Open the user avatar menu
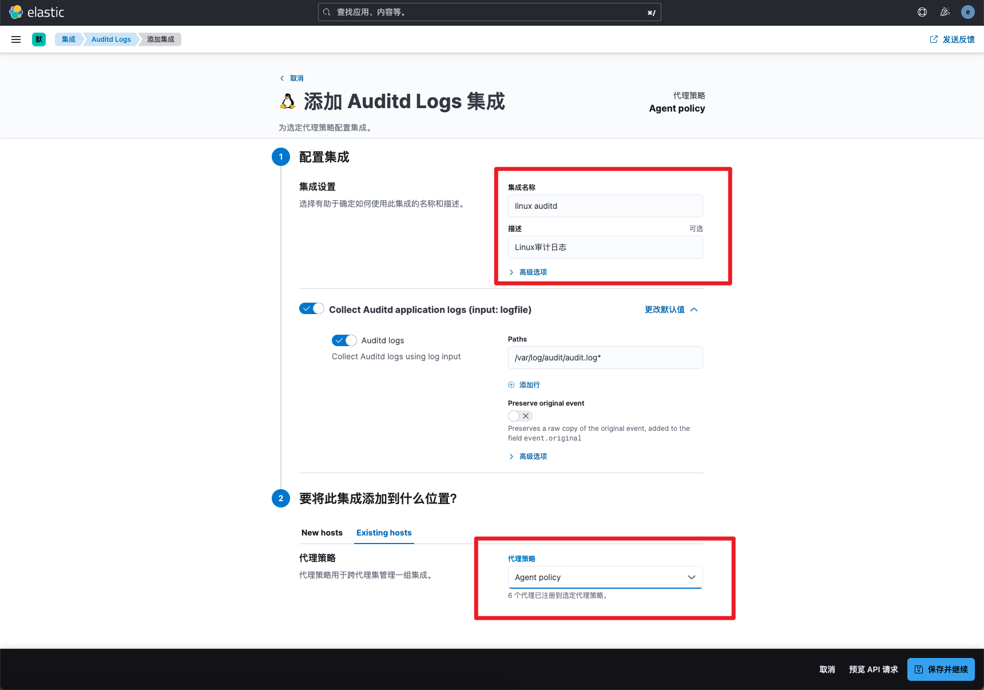Screen dimensions: 984x690 pos(968,12)
